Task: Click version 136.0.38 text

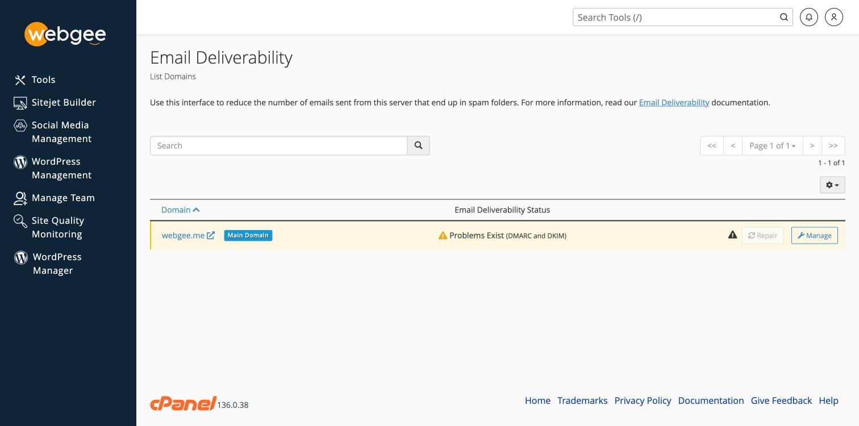Action: (x=233, y=405)
